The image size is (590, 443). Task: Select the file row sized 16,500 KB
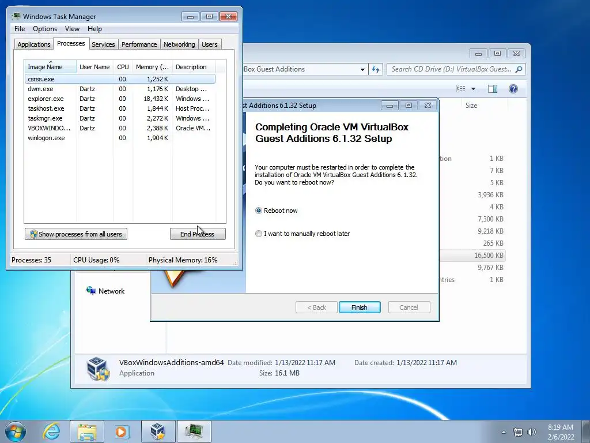pyautogui.click(x=472, y=256)
